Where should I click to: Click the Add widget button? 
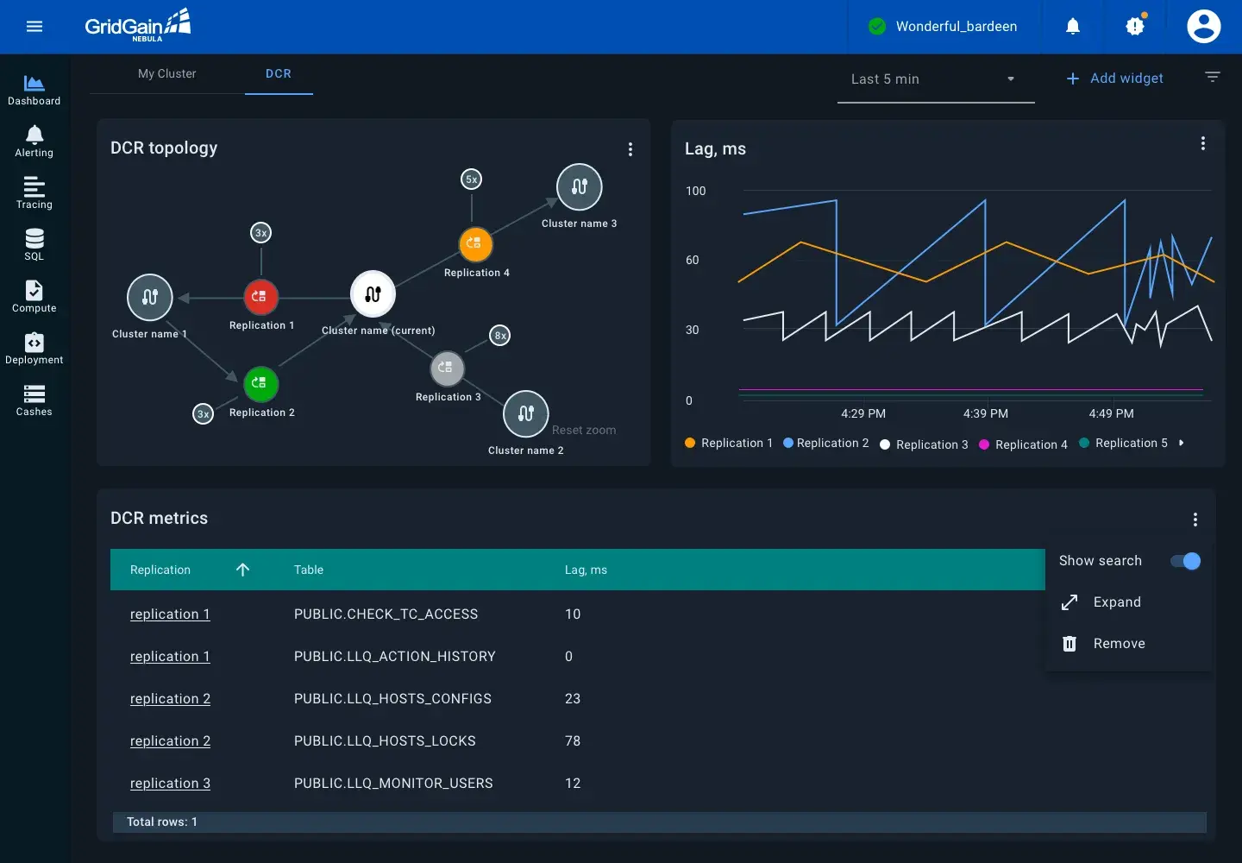click(1115, 79)
